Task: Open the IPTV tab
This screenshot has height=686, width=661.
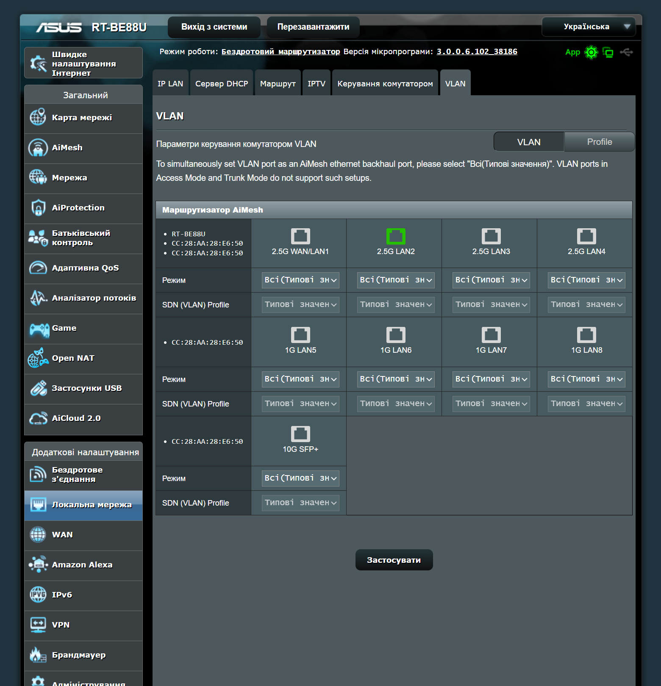Action: pos(317,83)
